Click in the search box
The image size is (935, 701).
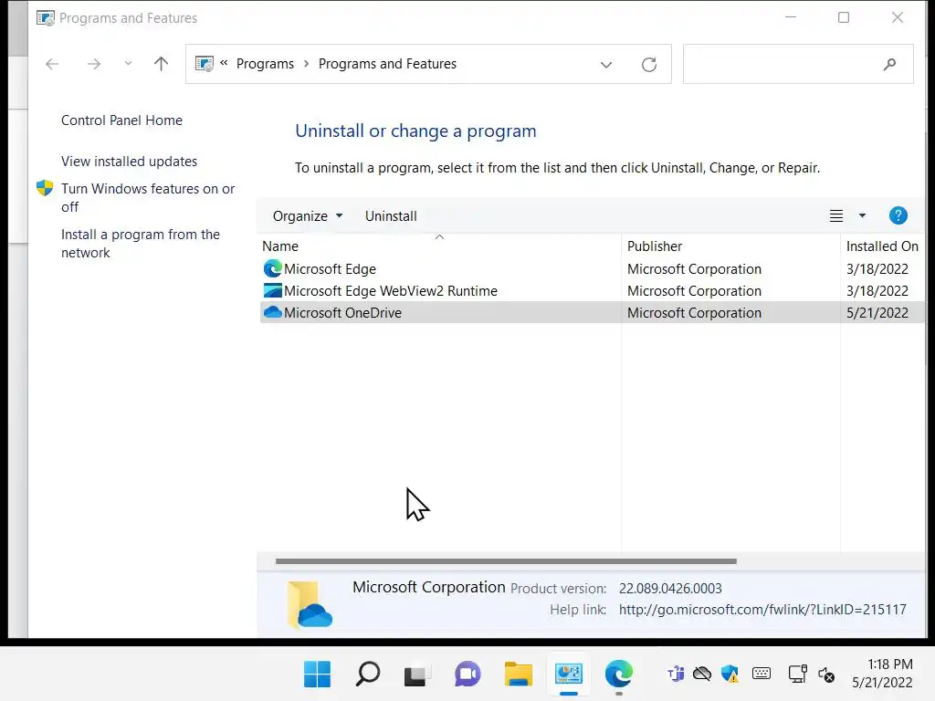[x=798, y=64]
